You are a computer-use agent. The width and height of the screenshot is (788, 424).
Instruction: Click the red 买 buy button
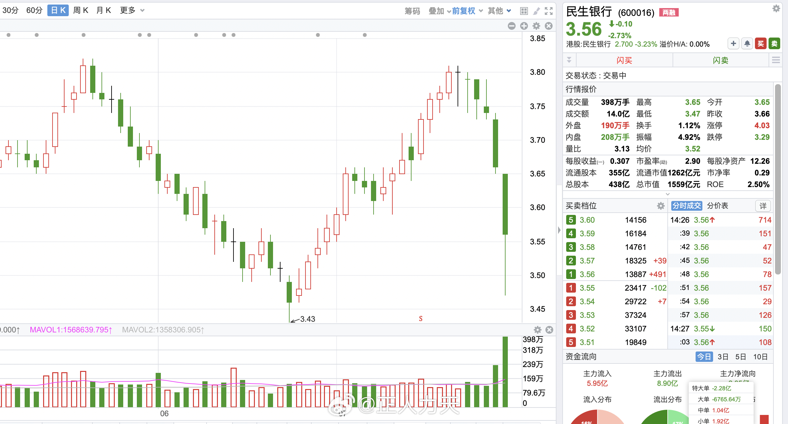[x=761, y=43]
